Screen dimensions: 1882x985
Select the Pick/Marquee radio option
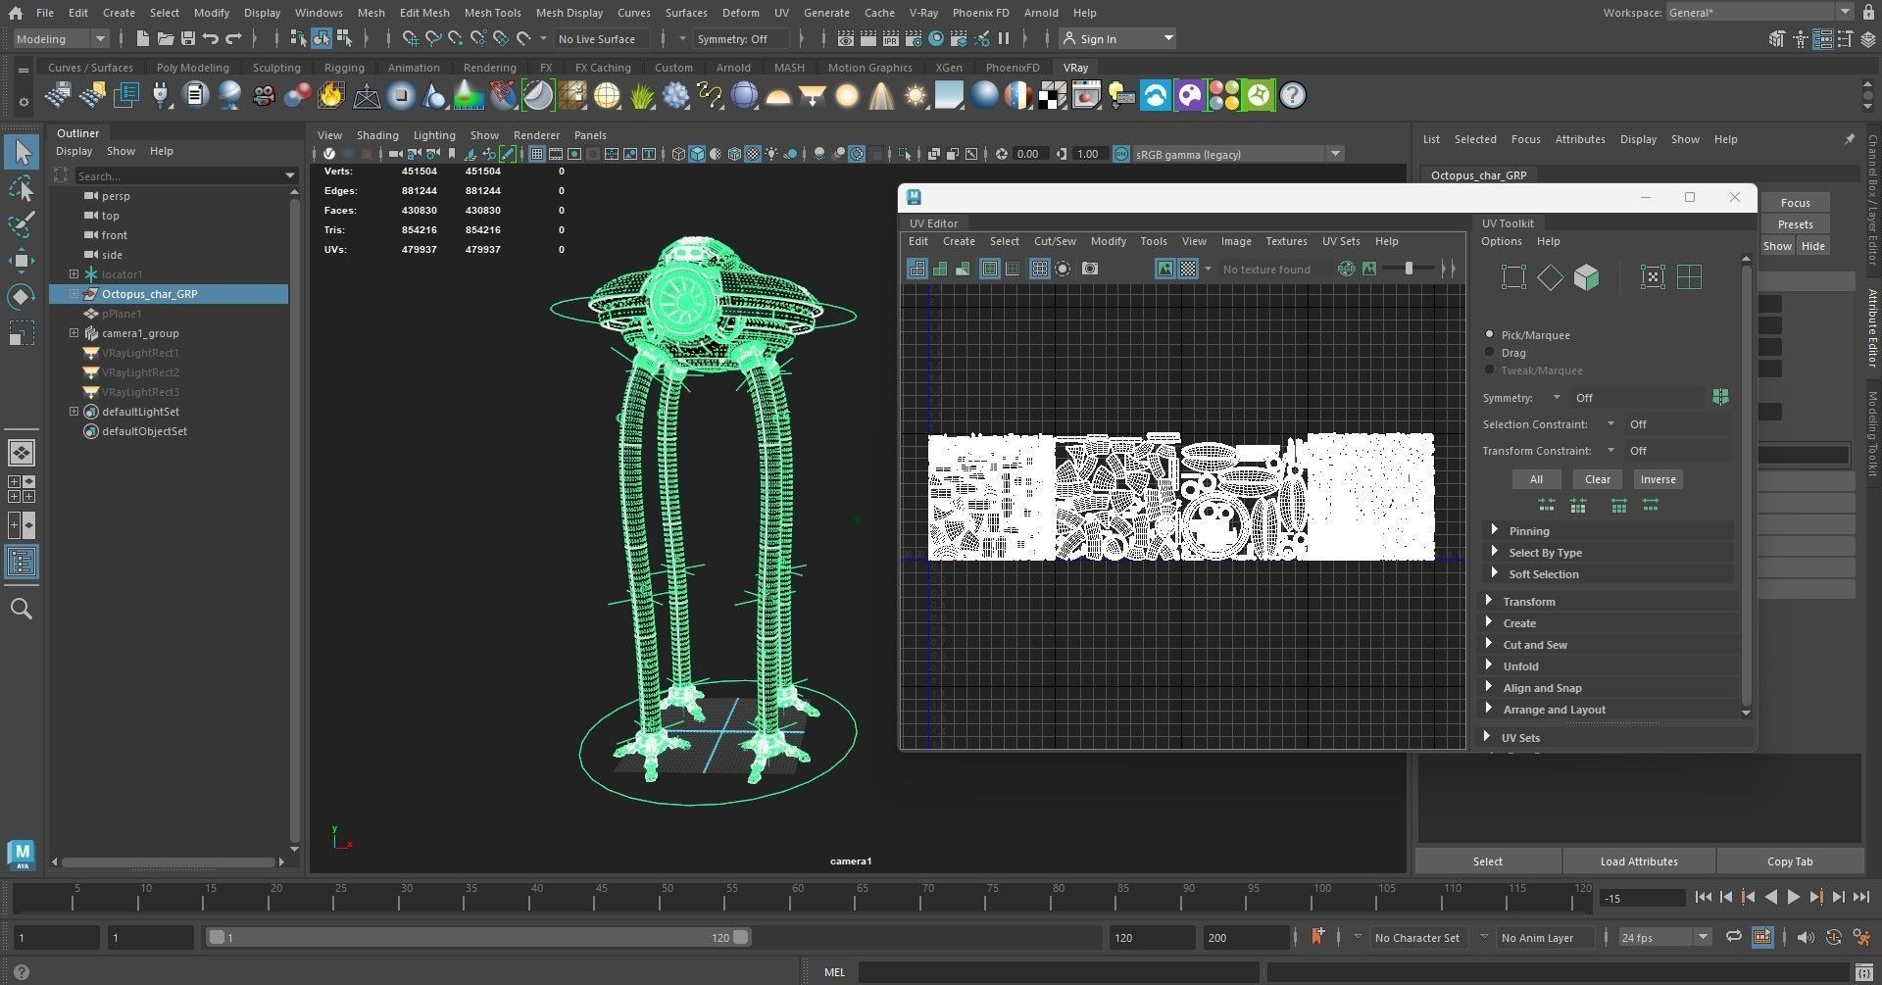coord(1490,335)
